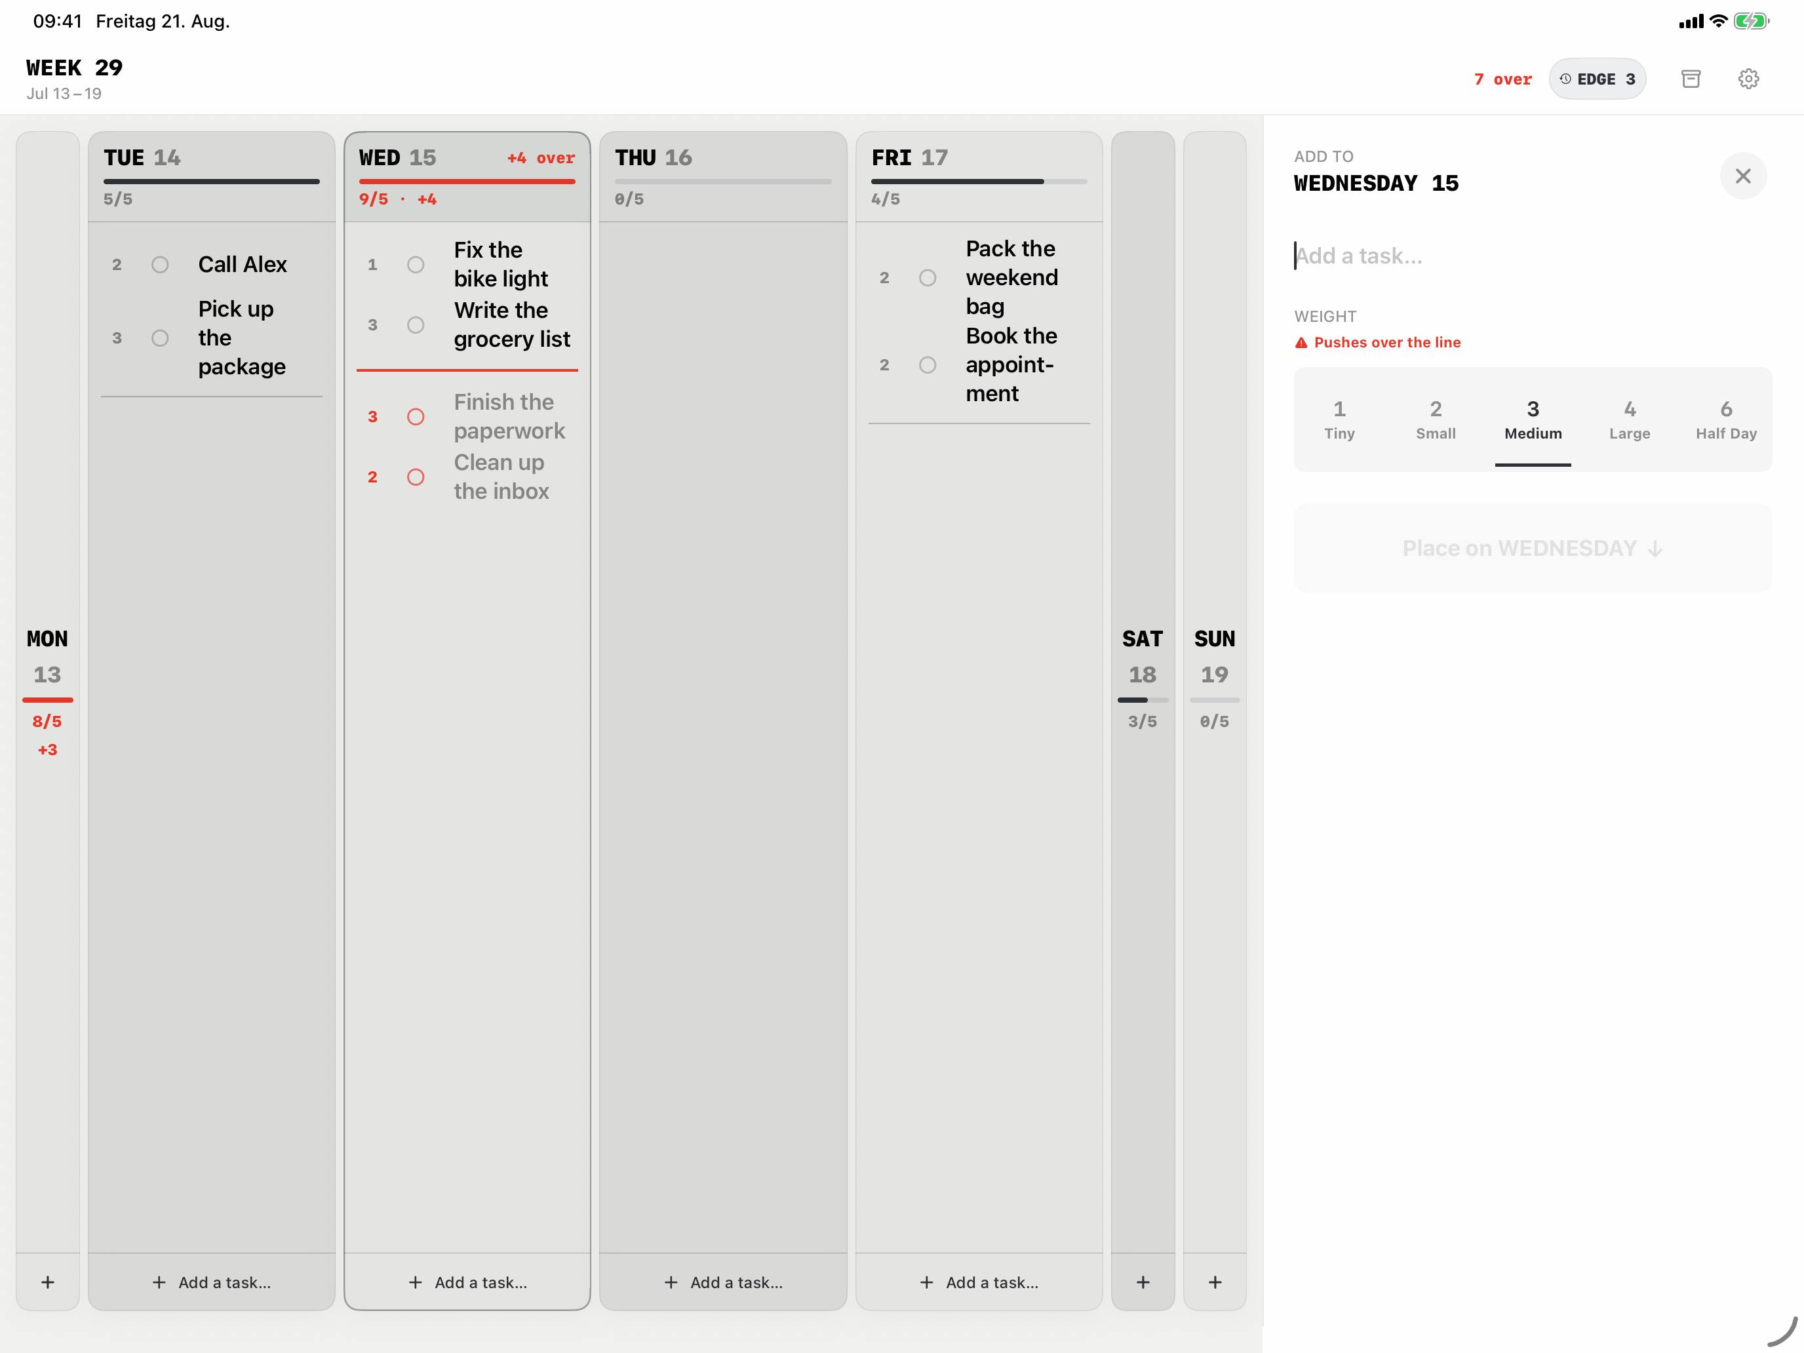1804x1353 pixels.
Task: Select weight 1 Tiny
Action: pyautogui.click(x=1339, y=419)
